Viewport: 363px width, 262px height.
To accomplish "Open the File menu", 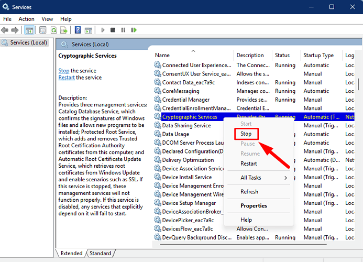I will tap(7, 19).
